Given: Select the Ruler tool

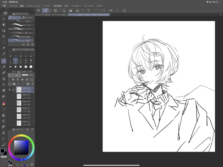Looking at the screenshot, I should coord(4,127).
